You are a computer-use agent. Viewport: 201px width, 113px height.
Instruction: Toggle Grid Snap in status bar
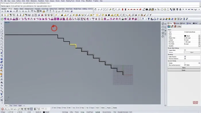pyautogui.click(x=65, y=112)
